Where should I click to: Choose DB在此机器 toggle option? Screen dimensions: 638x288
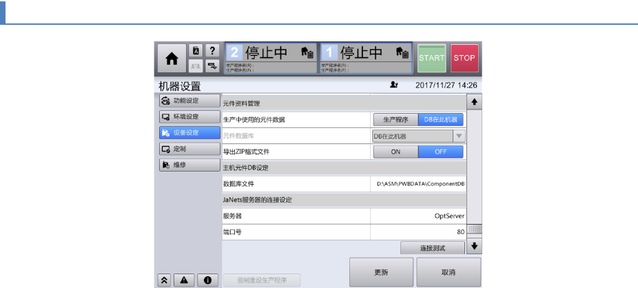point(441,120)
